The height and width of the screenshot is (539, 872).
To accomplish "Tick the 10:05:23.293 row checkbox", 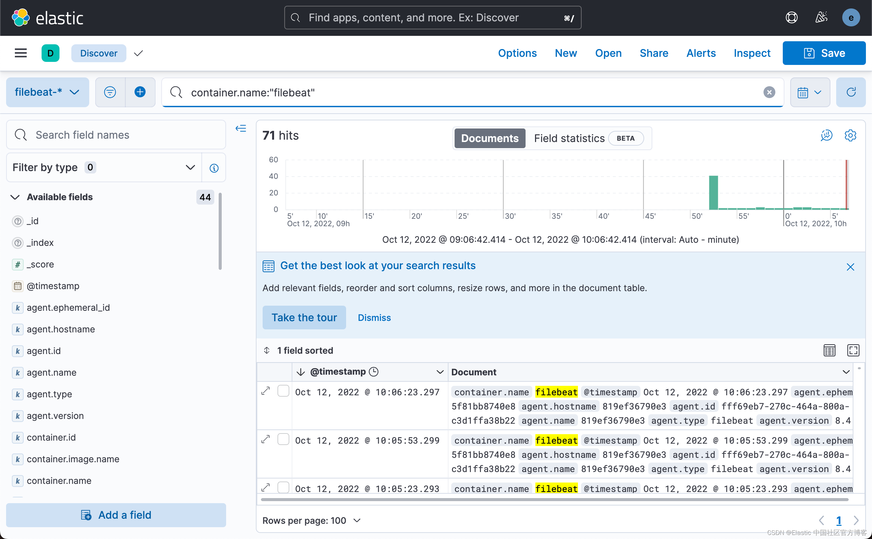I will pyautogui.click(x=283, y=487).
